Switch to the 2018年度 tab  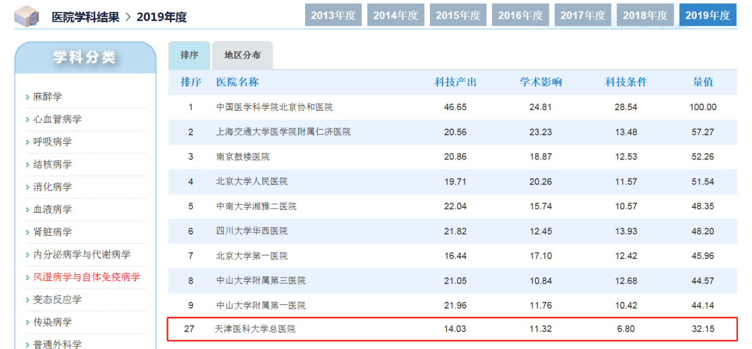[645, 15]
